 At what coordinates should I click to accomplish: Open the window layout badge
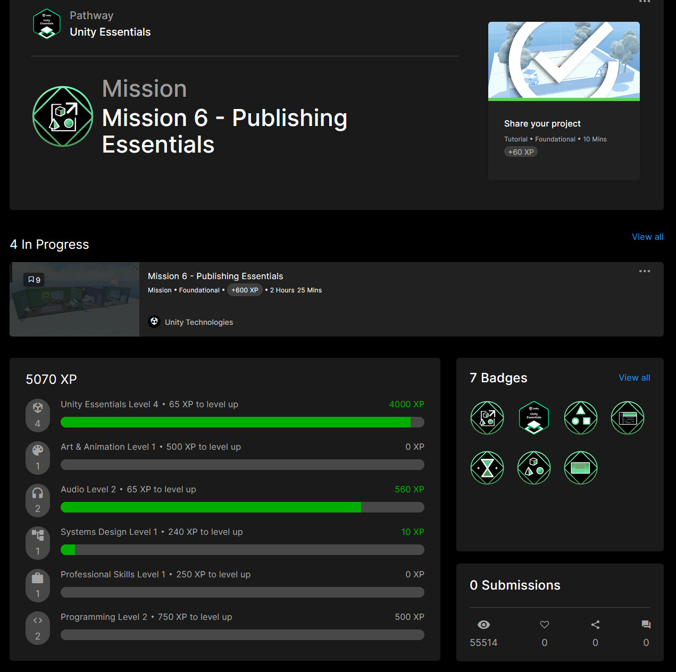pos(628,418)
